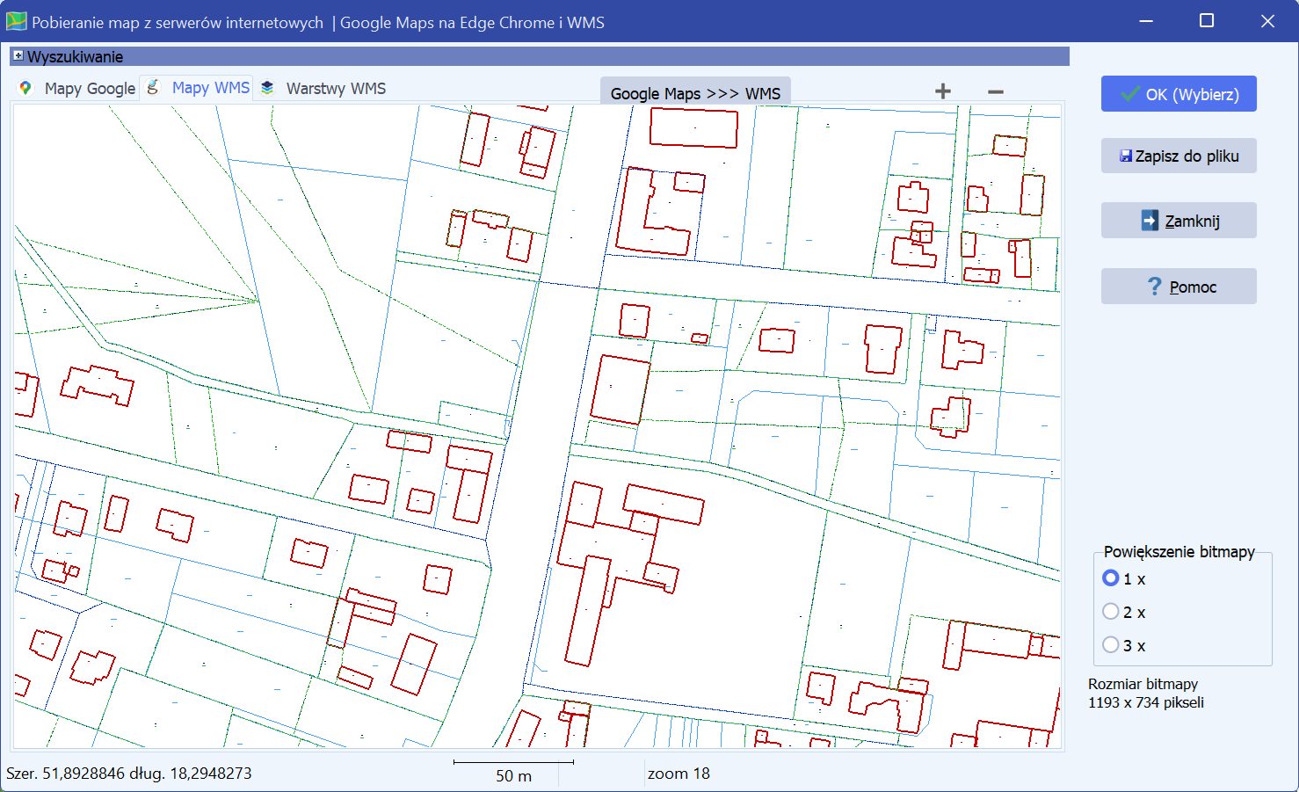Click the Warstwy WMS layers icon
Screen dimensions: 1299x792
[x=267, y=88]
